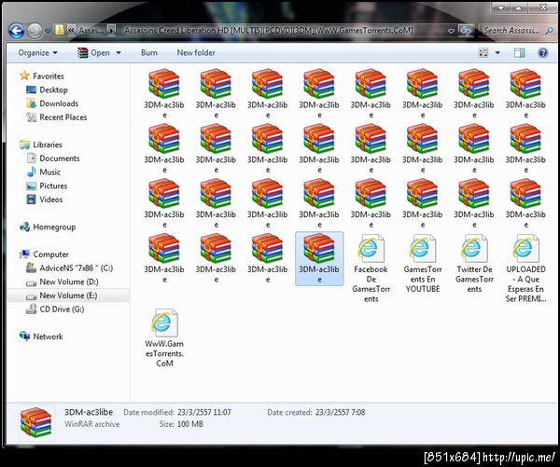Close the Explorer window

(x=543, y=7)
